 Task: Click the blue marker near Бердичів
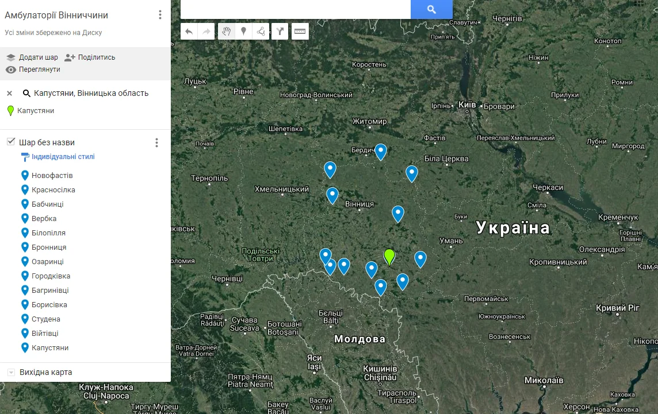(381, 152)
